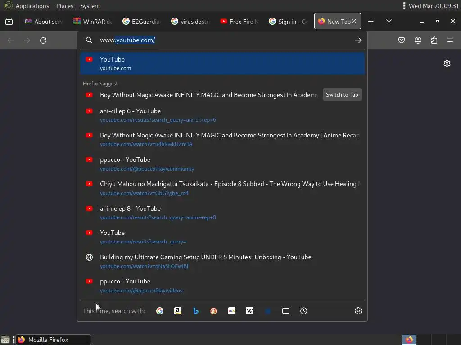Open ani-cil ep 6 - YouTube suggestion

222,115
